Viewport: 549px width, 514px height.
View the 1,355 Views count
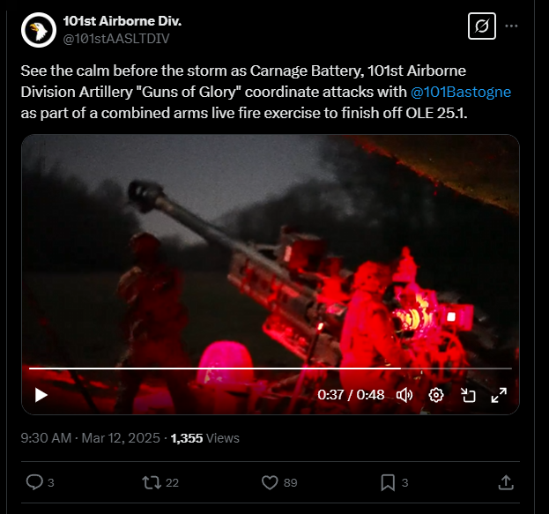click(204, 438)
